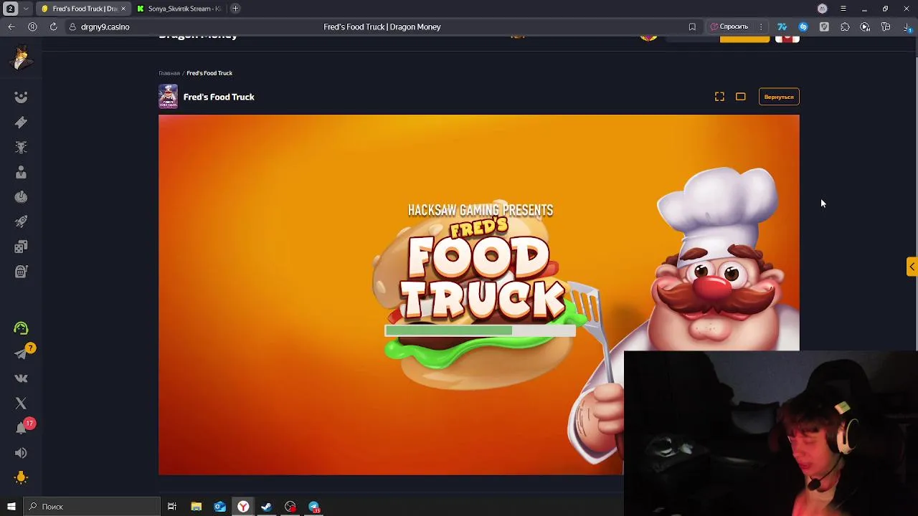Close the Fred's Food Truck tab
Image resolution: width=918 pixels, height=516 pixels.
coord(123,9)
